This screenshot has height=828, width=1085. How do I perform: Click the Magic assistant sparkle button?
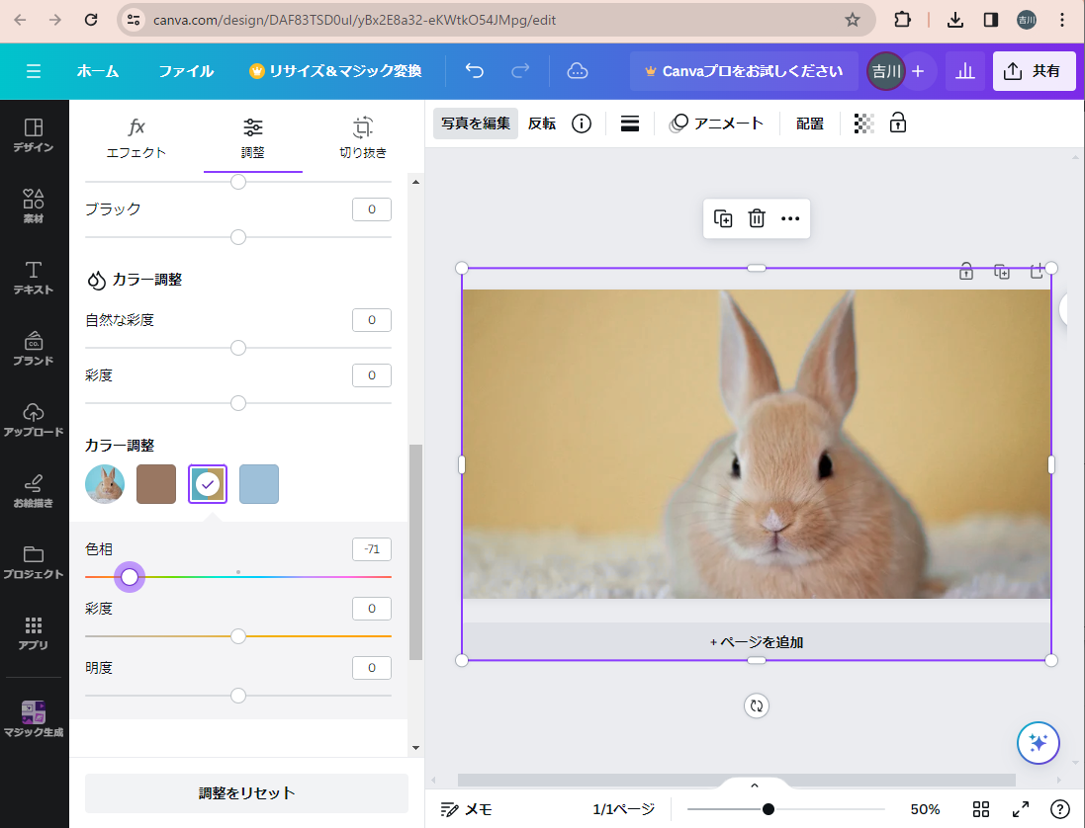click(x=1038, y=743)
